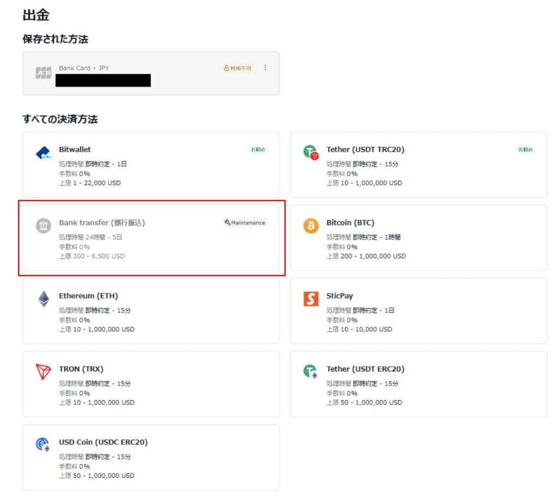
Task: Click the お勧め badge on Bitwallet
Action: [x=259, y=149]
